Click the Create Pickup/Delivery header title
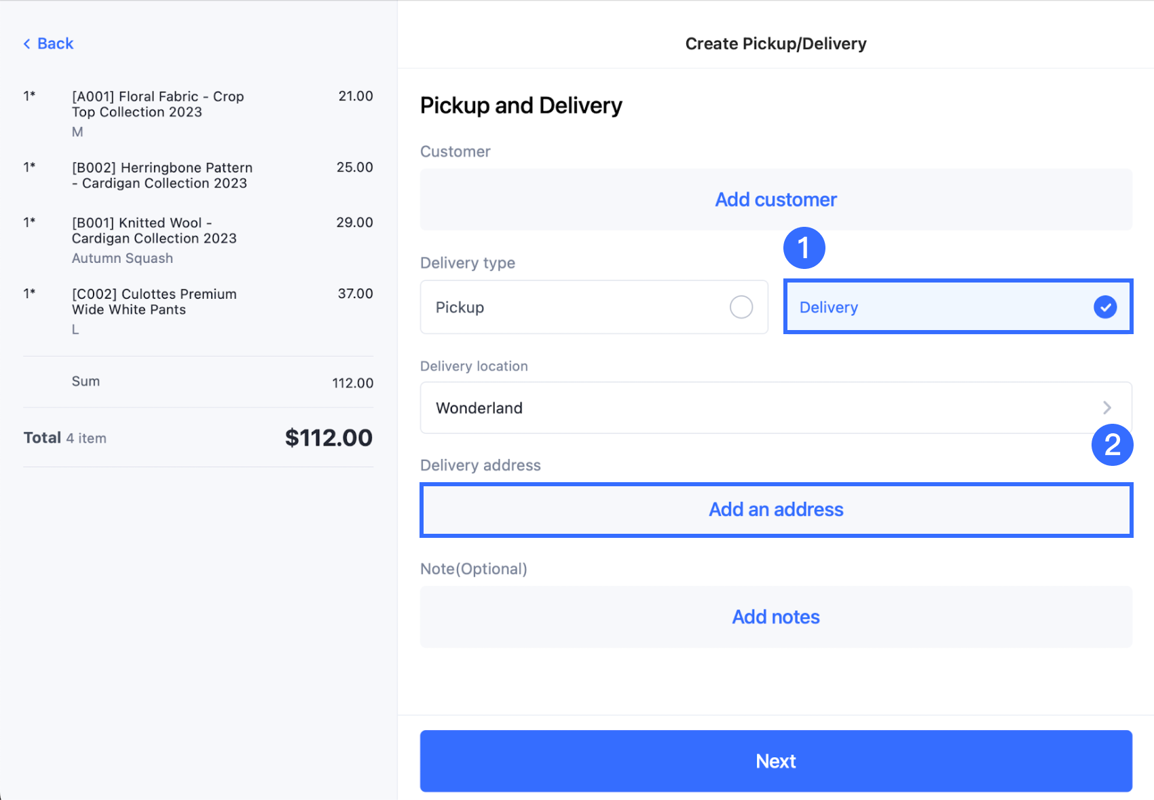 pyautogui.click(x=775, y=44)
